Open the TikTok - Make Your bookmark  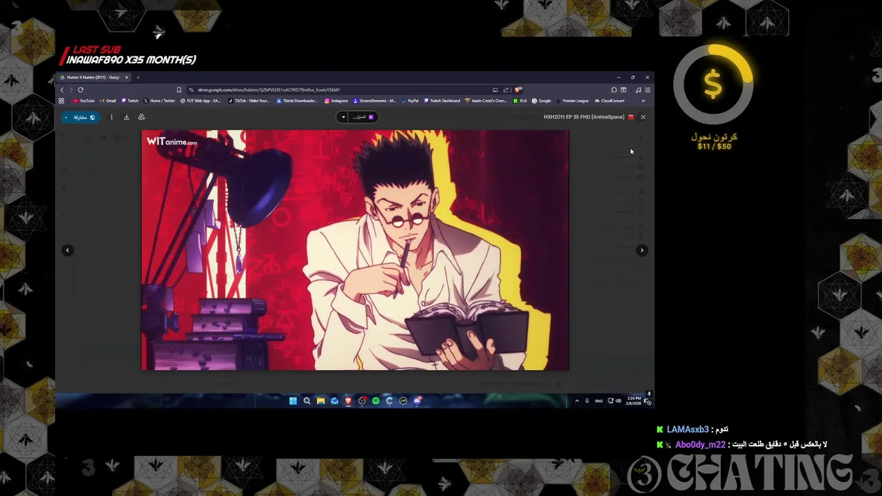point(249,101)
